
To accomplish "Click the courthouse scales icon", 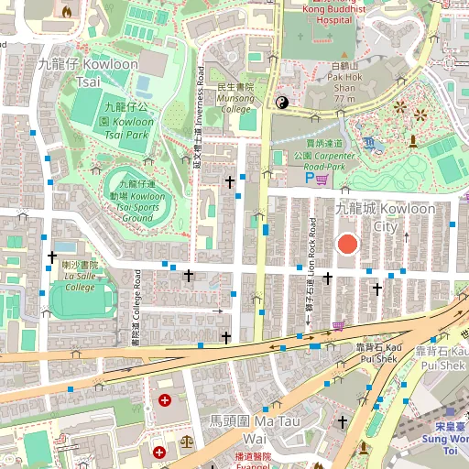I will tap(187, 442).
